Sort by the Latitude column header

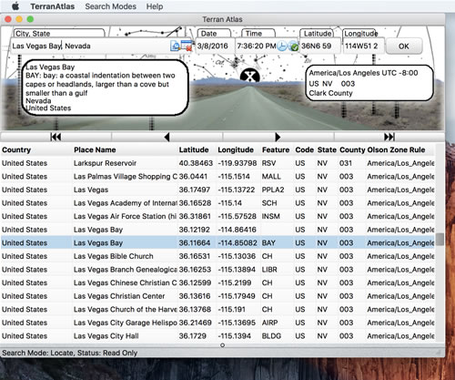coord(194,149)
